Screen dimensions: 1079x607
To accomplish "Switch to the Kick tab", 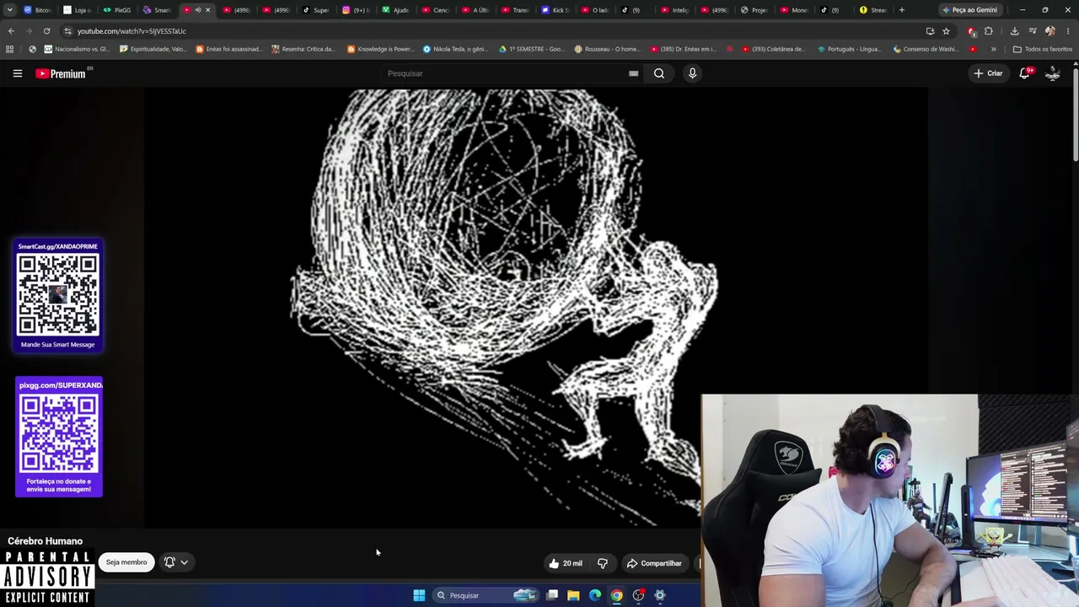I will (557, 10).
